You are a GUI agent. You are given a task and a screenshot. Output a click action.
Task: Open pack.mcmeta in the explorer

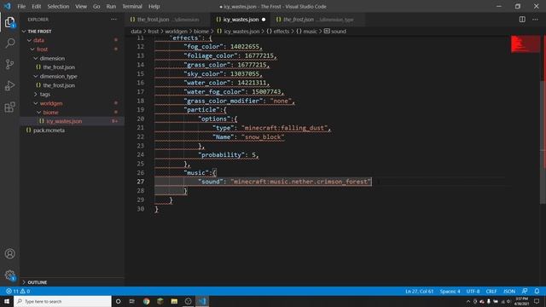pos(49,130)
